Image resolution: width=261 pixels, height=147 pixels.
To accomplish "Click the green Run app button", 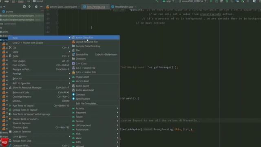I will pos(211,1).
